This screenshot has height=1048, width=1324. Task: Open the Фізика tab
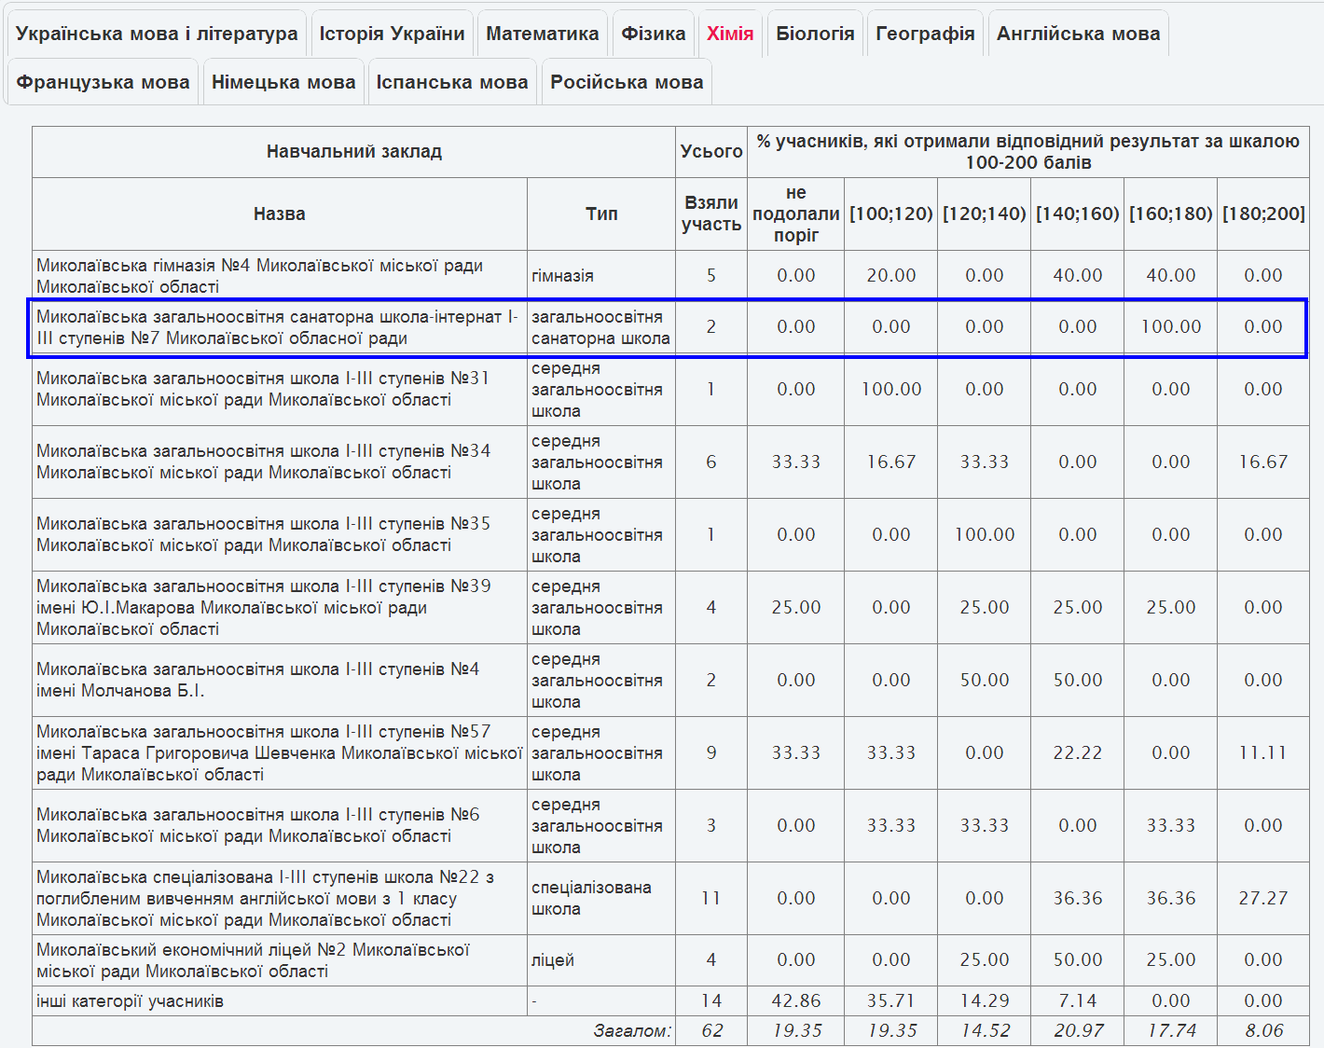[x=654, y=34]
